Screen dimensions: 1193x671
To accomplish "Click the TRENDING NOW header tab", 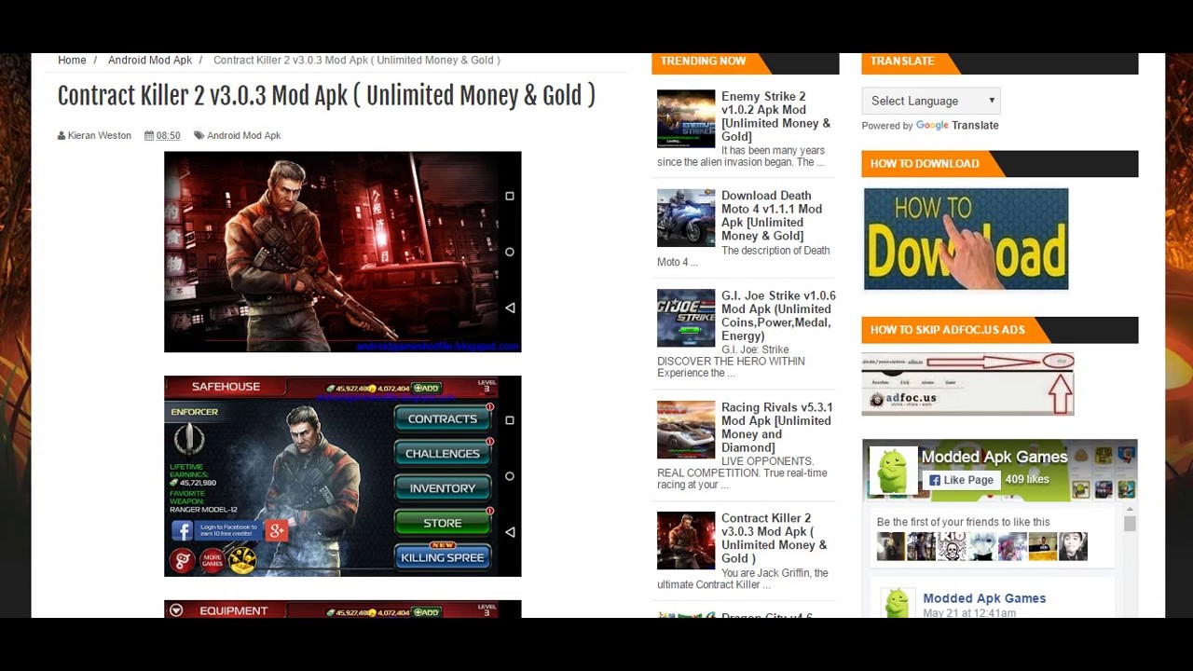I will 704,61.
